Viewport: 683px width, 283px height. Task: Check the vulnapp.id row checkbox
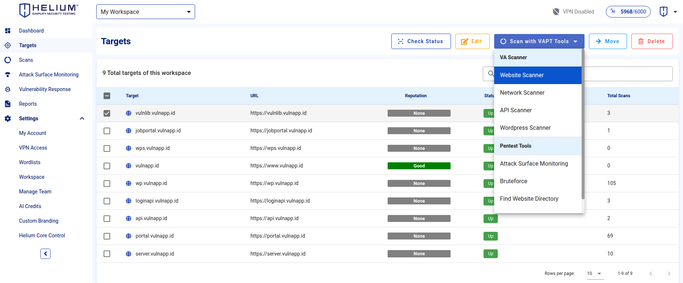(x=107, y=166)
